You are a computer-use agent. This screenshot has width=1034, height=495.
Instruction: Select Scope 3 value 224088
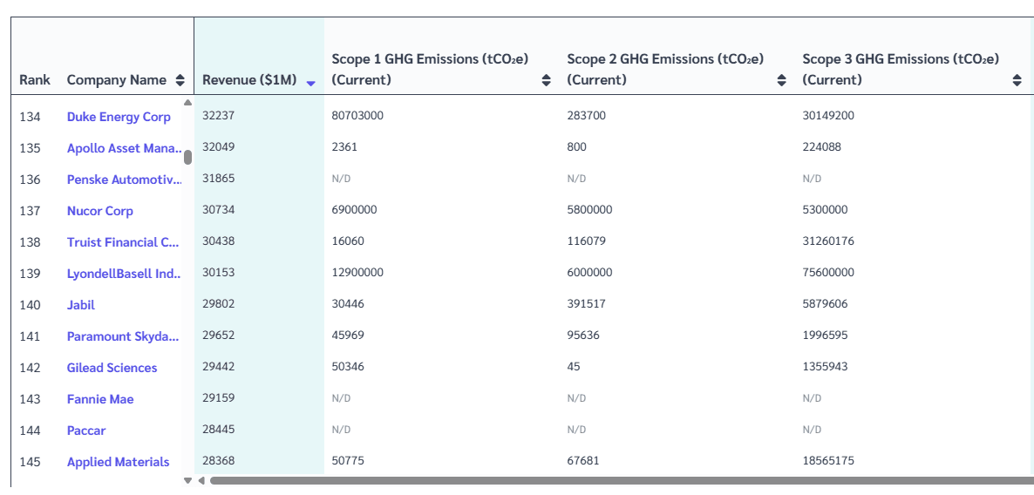821,147
